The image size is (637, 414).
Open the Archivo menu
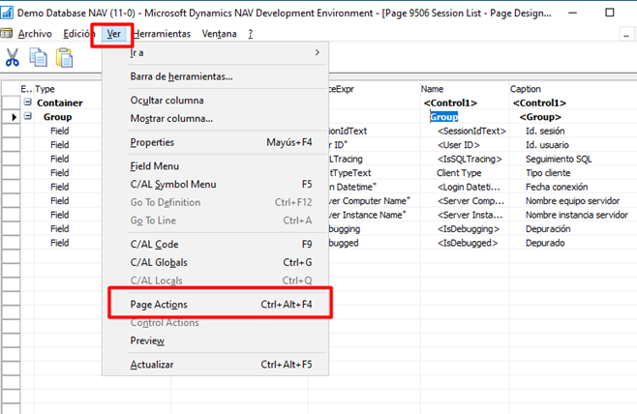click(x=35, y=34)
